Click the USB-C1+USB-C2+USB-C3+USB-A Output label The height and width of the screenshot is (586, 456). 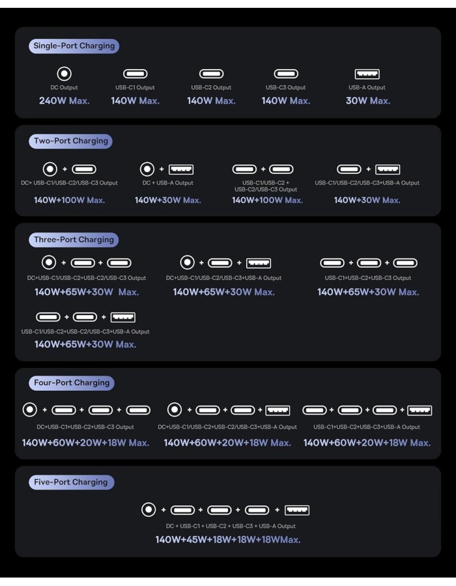point(367,426)
